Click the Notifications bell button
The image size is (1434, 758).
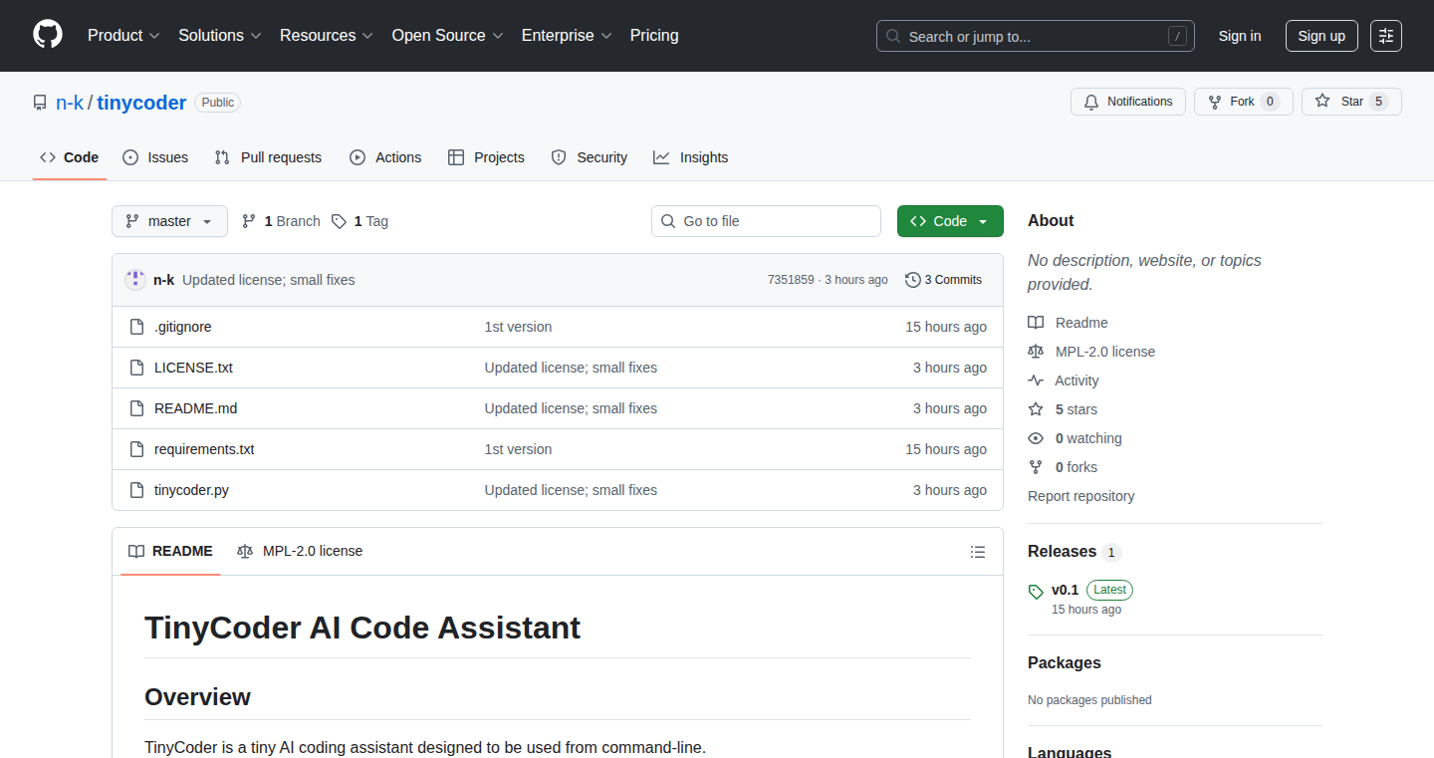[1128, 102]
